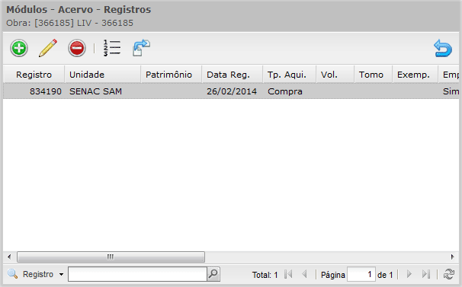
Task: Click the magnifier search button beside input
Action: [x=213, y=274]
